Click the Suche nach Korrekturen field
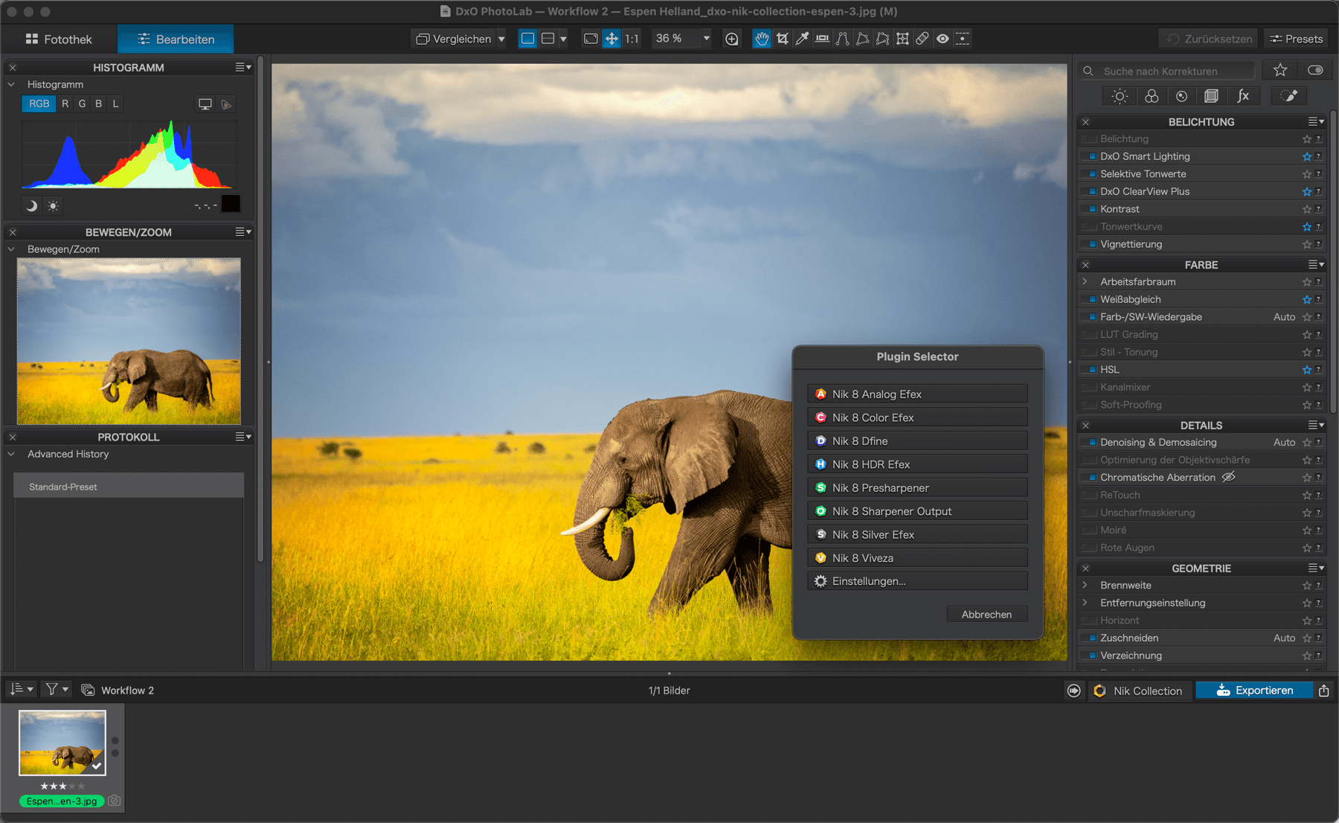This screenshot has height=823, width=1339. click(x=1166, y=71)
